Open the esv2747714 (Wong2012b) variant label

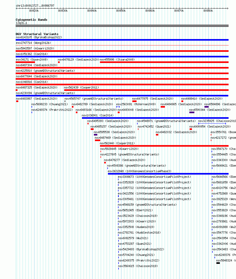pos(33,43)
